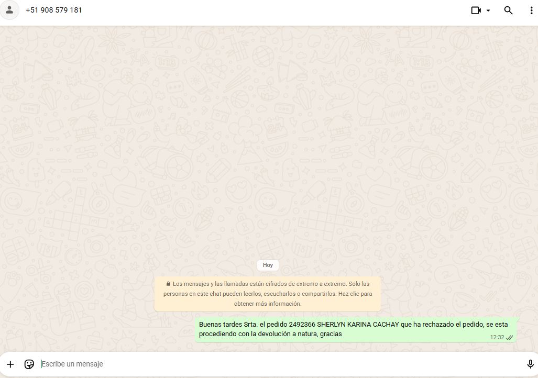The image size is (538, 378).
Task: Record a voice message with microphone
Action: (530, 364)
